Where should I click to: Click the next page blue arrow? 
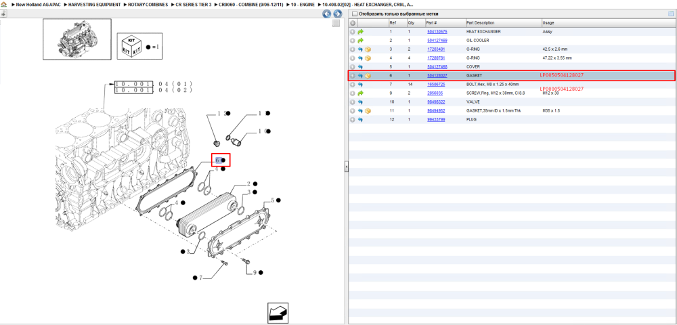click(x=338, y=14)
